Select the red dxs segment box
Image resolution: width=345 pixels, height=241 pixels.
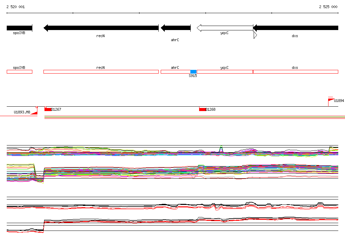coord(295,72)
